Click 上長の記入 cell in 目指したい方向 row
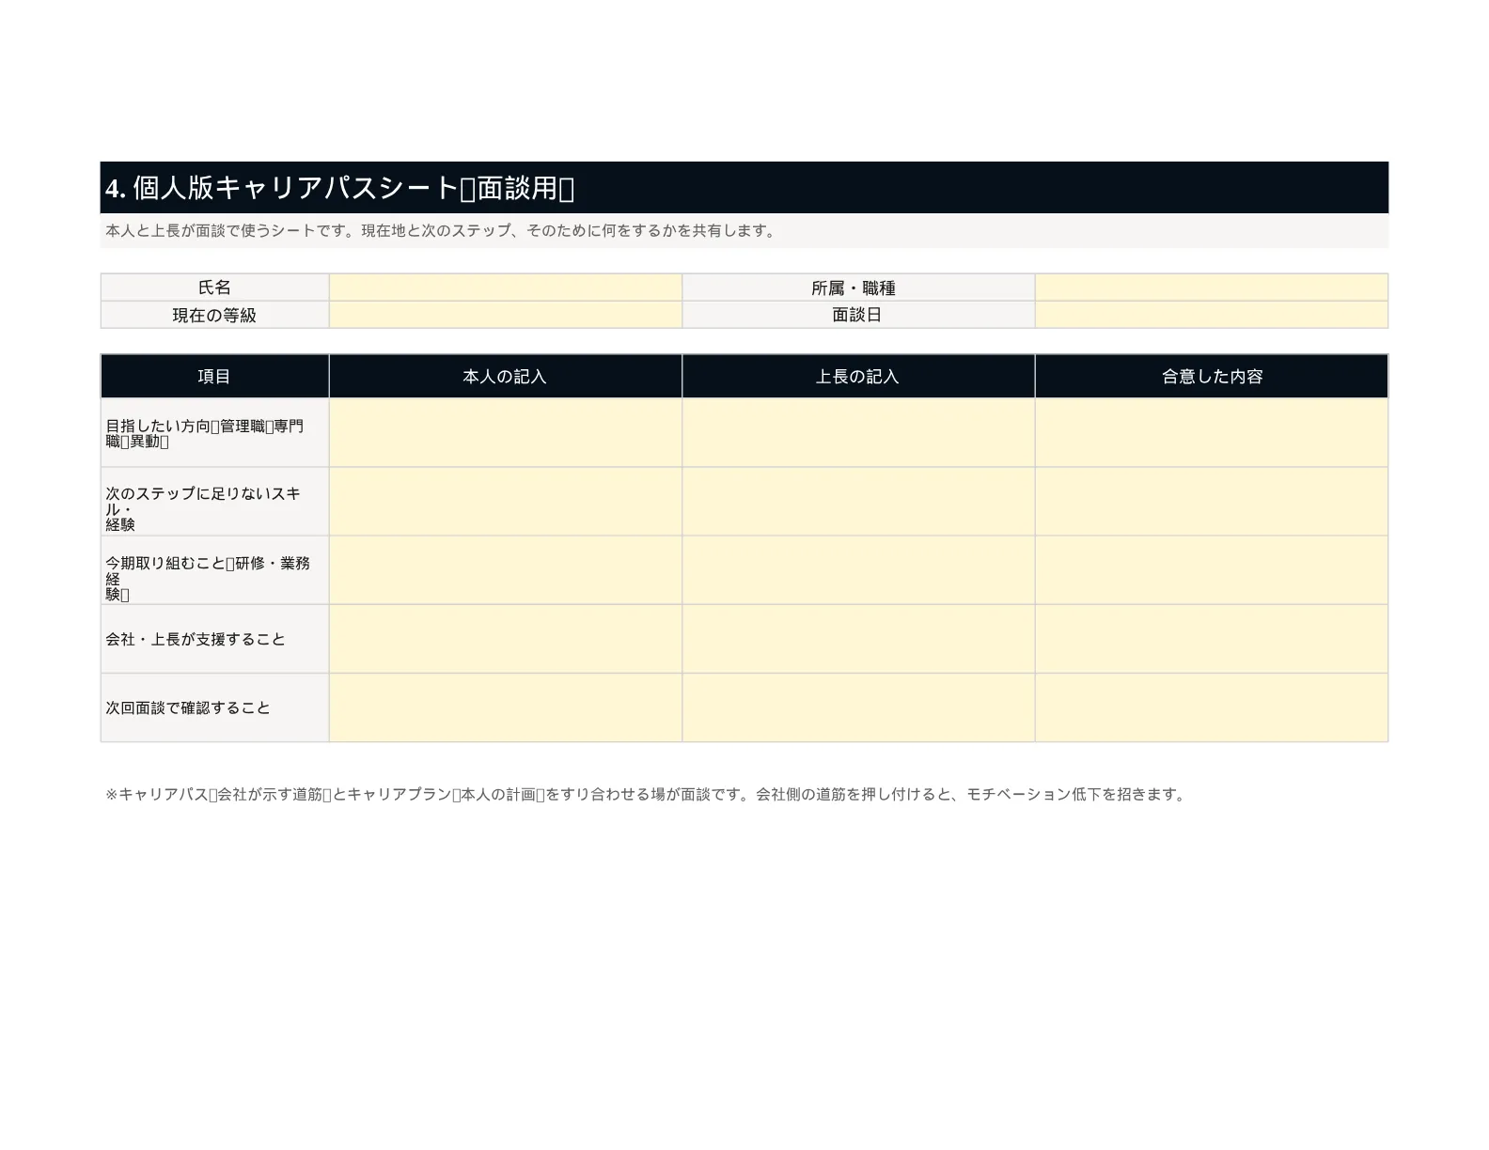 (x=858, y=433)
